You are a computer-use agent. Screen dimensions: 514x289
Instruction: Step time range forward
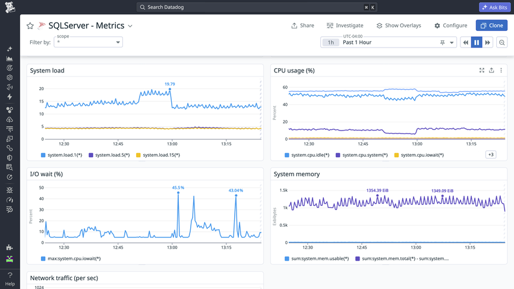tap(487, 43)
